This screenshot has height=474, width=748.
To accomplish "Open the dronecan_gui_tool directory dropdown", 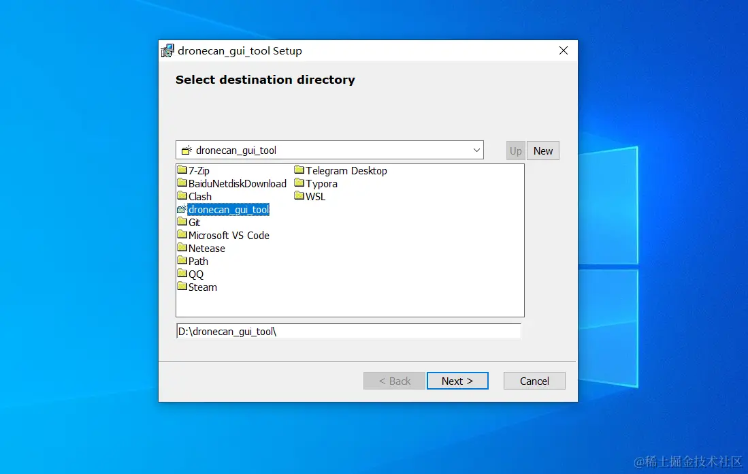I will tap(329, 150).
